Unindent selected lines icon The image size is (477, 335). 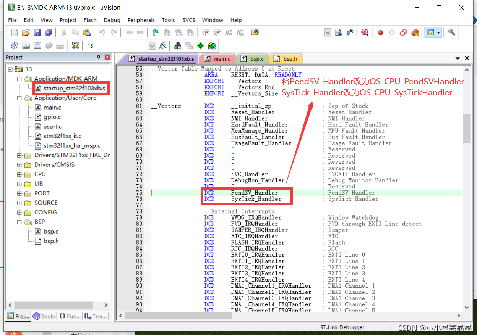(x=217, y=32)
